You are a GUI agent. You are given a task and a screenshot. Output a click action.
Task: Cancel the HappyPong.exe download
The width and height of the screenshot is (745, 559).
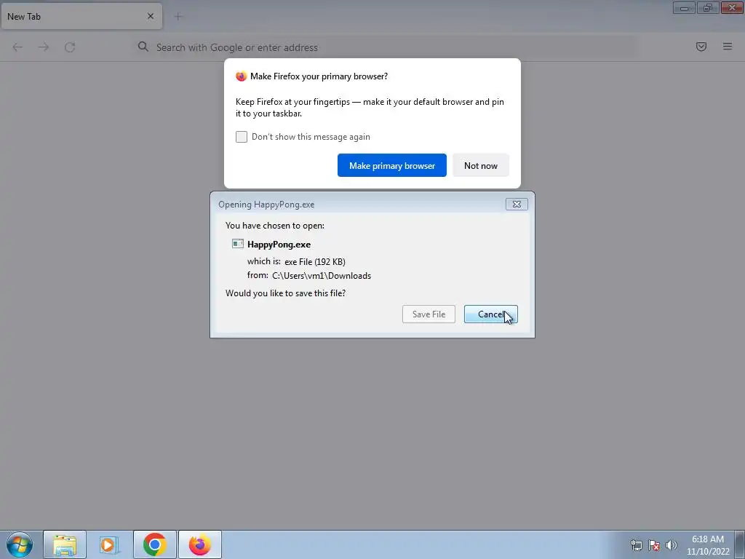tap(491, 314)
